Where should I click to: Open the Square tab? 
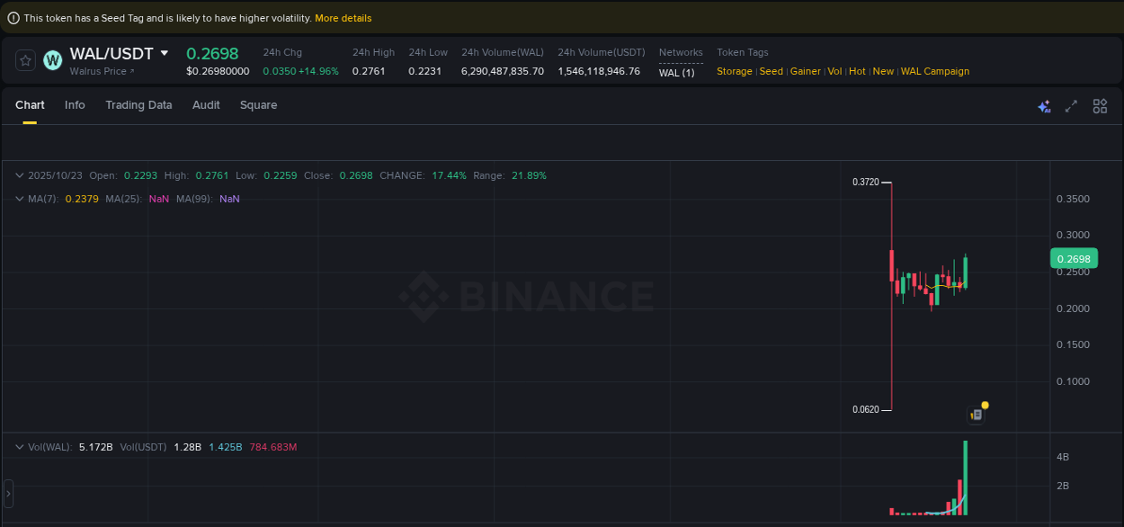point(258,105)
